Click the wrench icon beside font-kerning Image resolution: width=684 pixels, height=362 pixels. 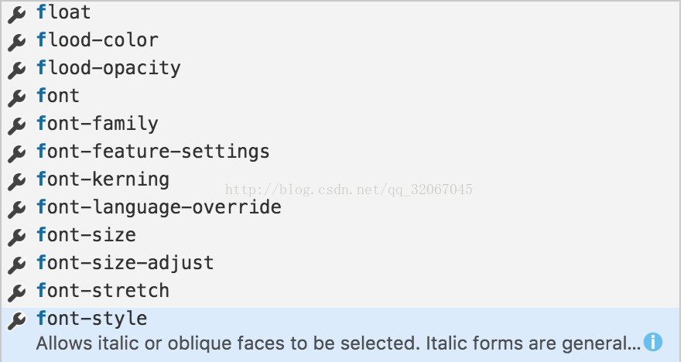(16, 182)
